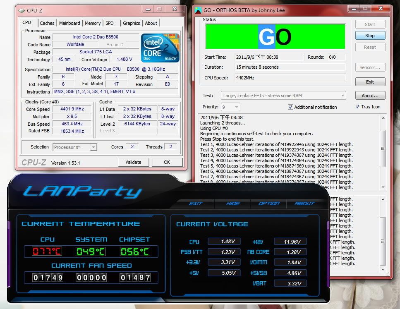
Task: Click the CPU-Z title bar app icon
Action: point(22,11)
